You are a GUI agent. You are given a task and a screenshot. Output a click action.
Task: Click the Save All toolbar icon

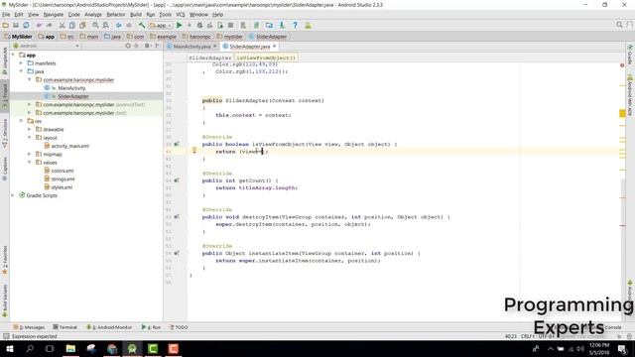[16, 25]
